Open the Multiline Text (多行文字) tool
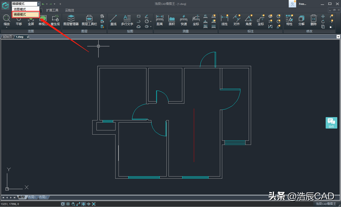The image size is (341, 207). 127,21
